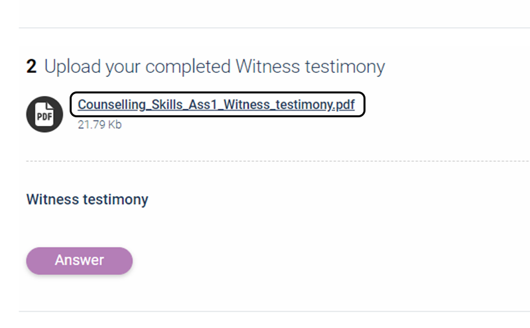Viewport: 530px width, 328px height.
Task: Click the solid divider line above question 2
Action: coord(274,28)
